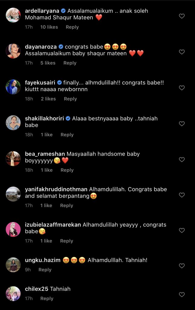This screenshot has height=310, width=195.
Task: Reply to dayanaroza's congrats comment
Action: [70, 63]
